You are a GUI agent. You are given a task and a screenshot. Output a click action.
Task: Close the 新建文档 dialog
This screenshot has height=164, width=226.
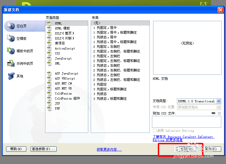(220, 10)
